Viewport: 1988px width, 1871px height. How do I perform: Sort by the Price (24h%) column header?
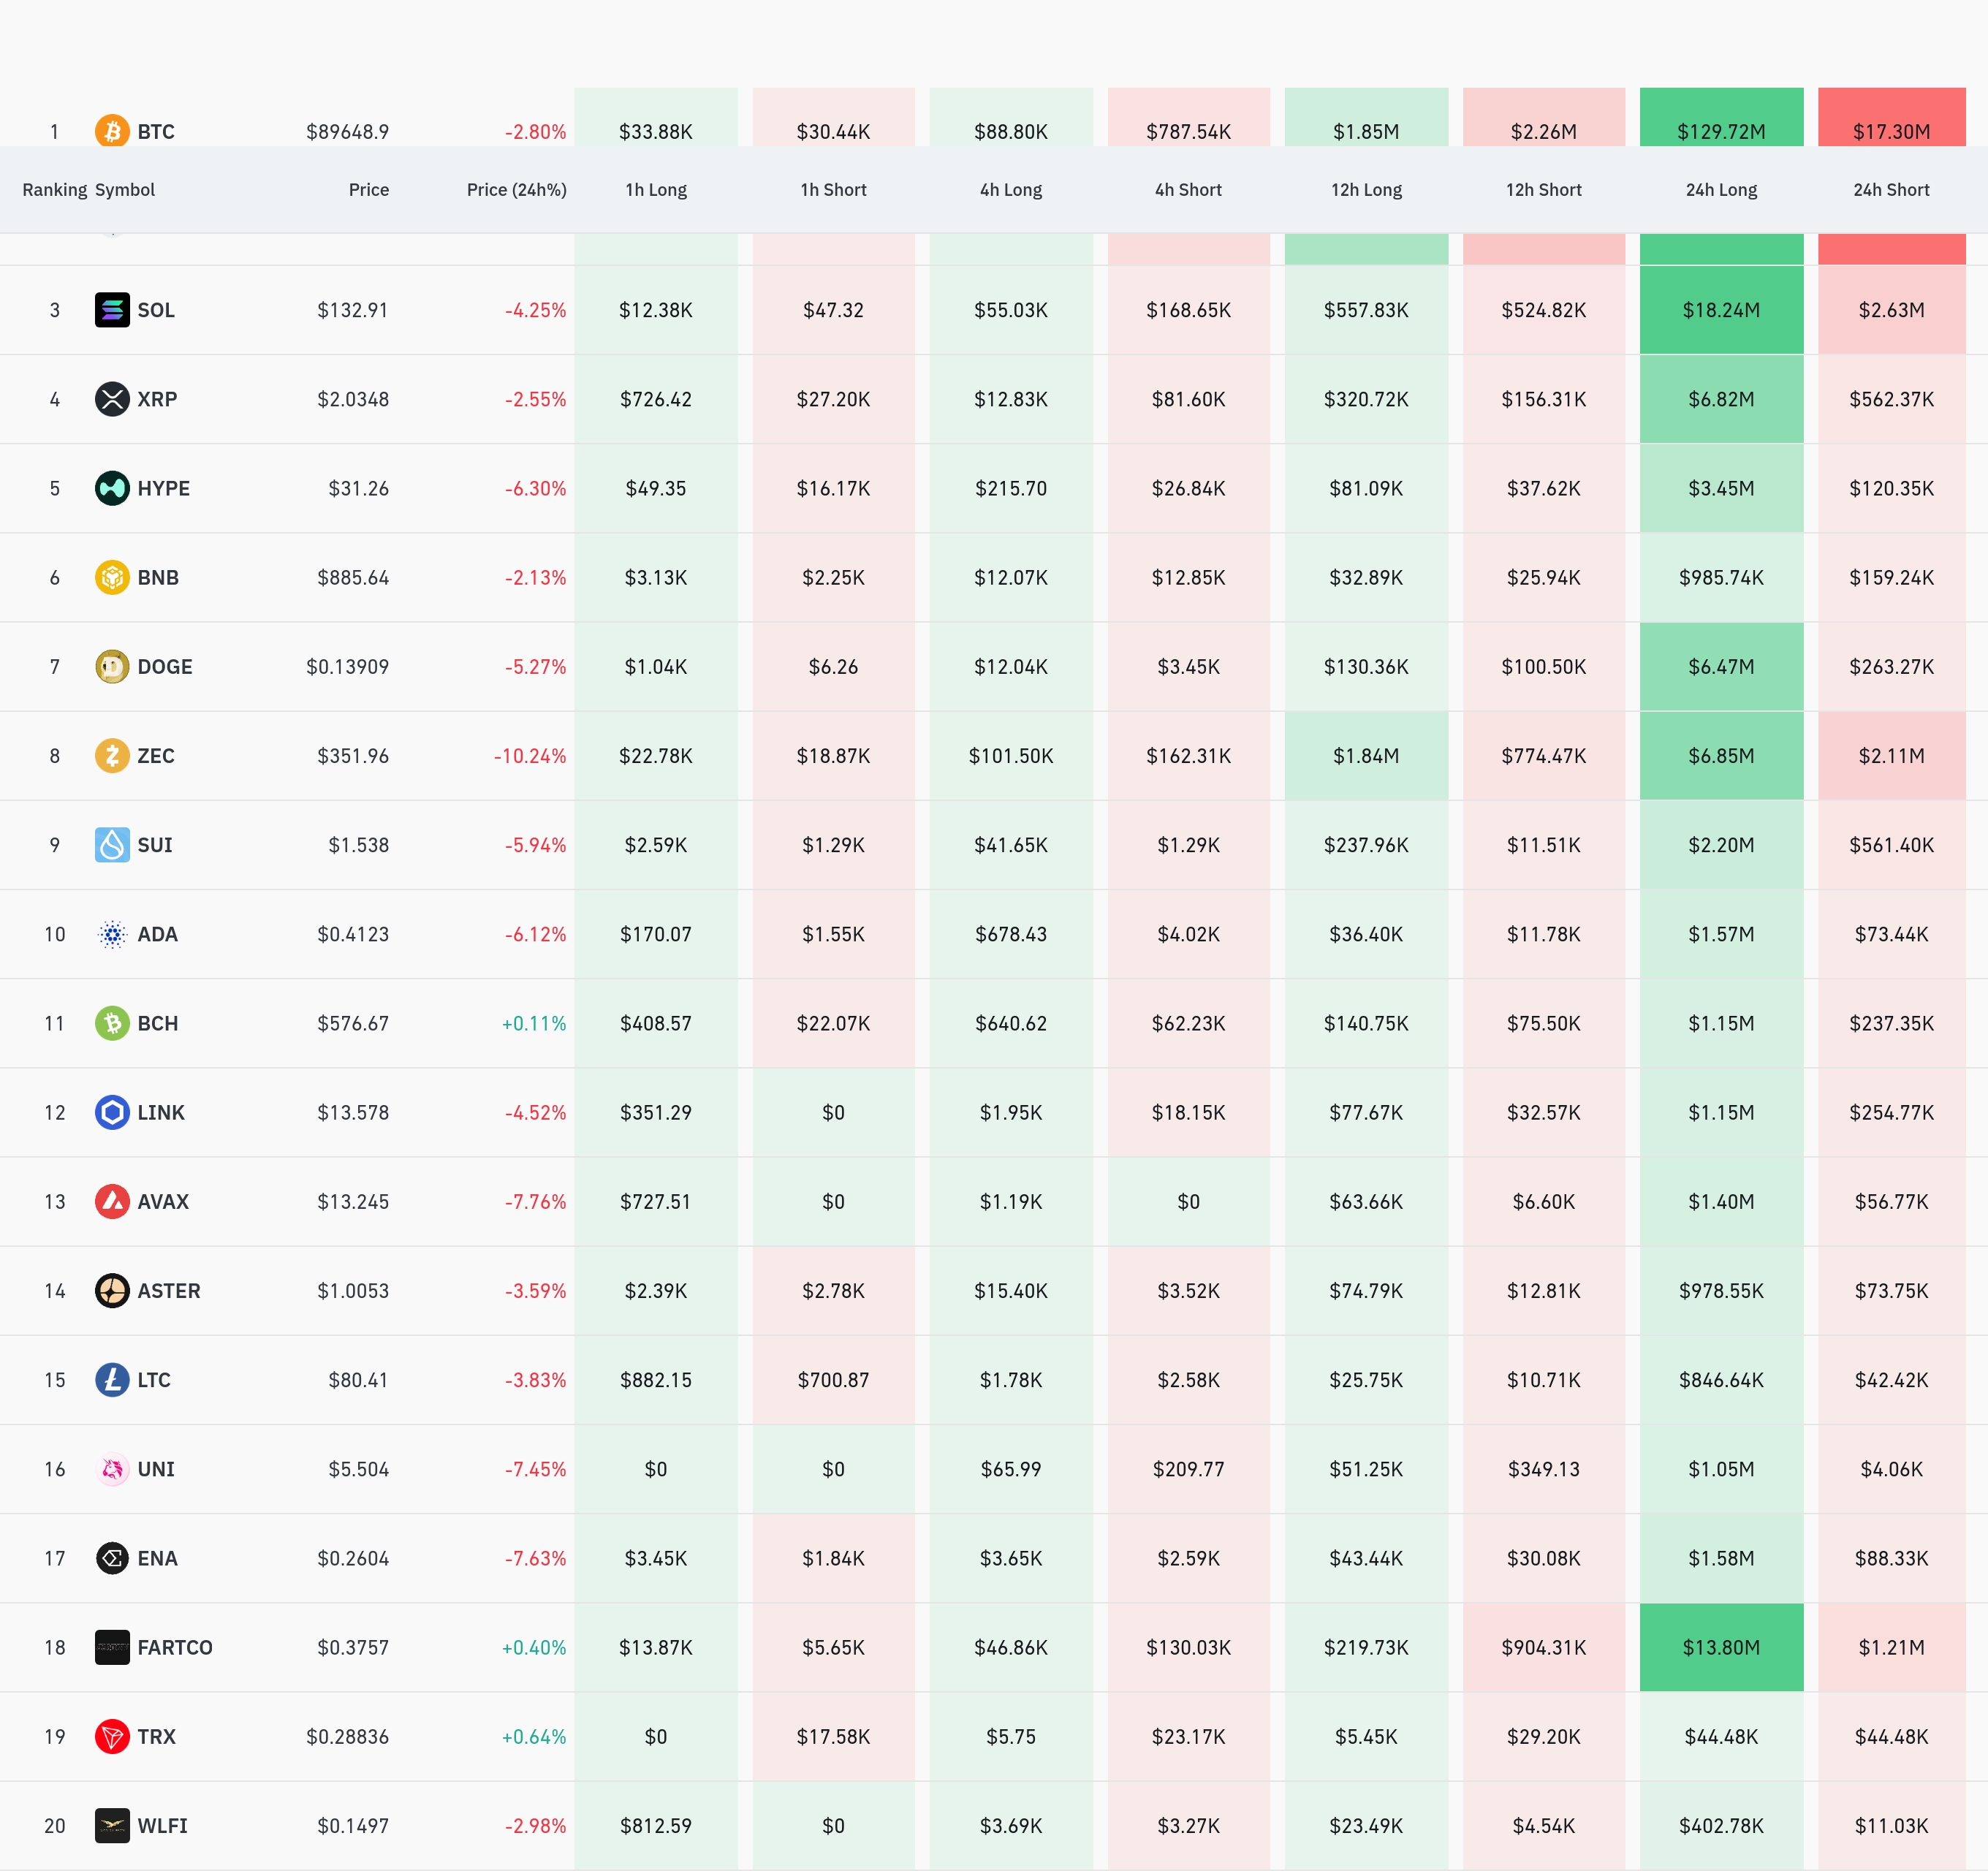coord(516,190)
